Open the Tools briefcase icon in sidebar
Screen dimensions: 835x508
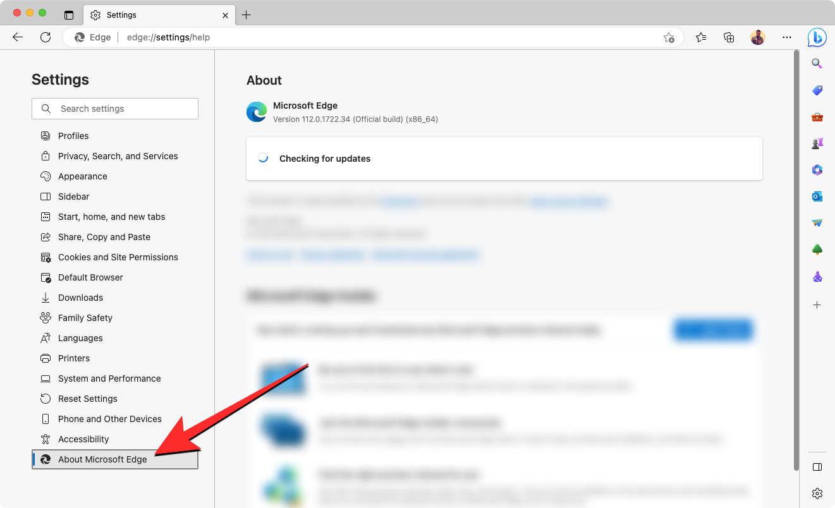(817, 117)
